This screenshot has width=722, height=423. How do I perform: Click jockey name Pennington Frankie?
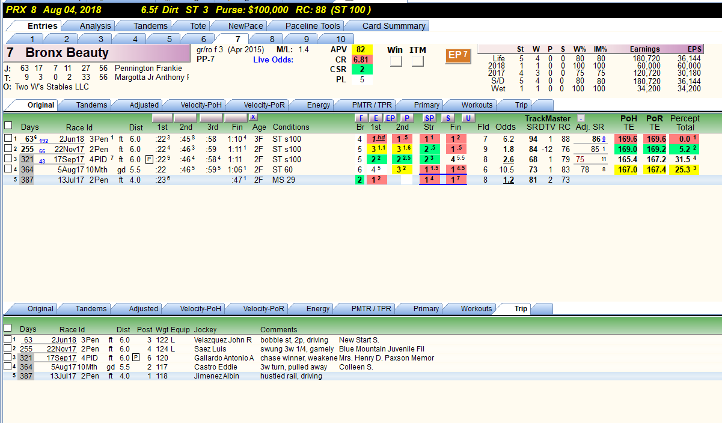(x=148, y=68)
